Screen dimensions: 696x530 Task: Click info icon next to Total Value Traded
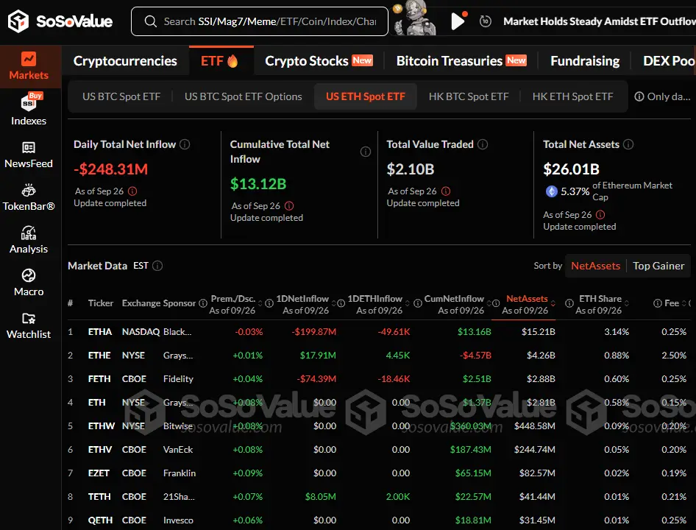pos(483,145)
